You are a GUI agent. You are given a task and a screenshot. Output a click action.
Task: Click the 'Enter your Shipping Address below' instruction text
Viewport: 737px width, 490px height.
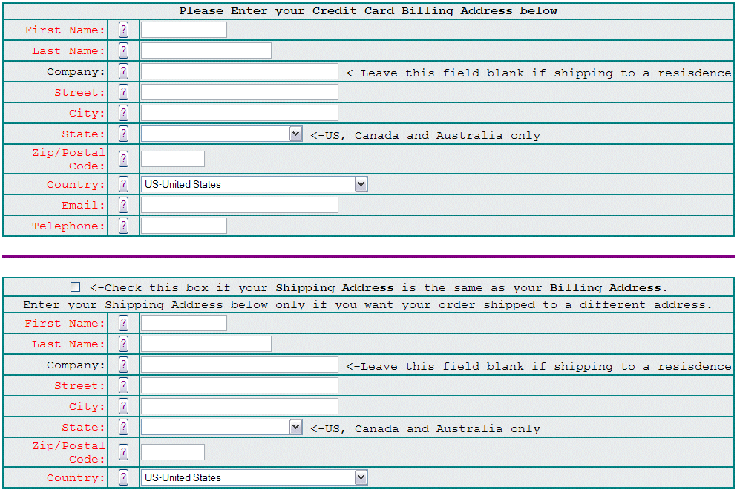coord(367,304)
